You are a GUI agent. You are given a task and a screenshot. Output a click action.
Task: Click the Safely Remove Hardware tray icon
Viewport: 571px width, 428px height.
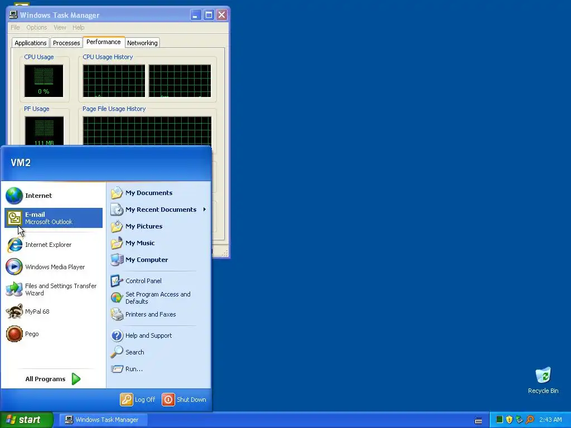pos(519,420)
